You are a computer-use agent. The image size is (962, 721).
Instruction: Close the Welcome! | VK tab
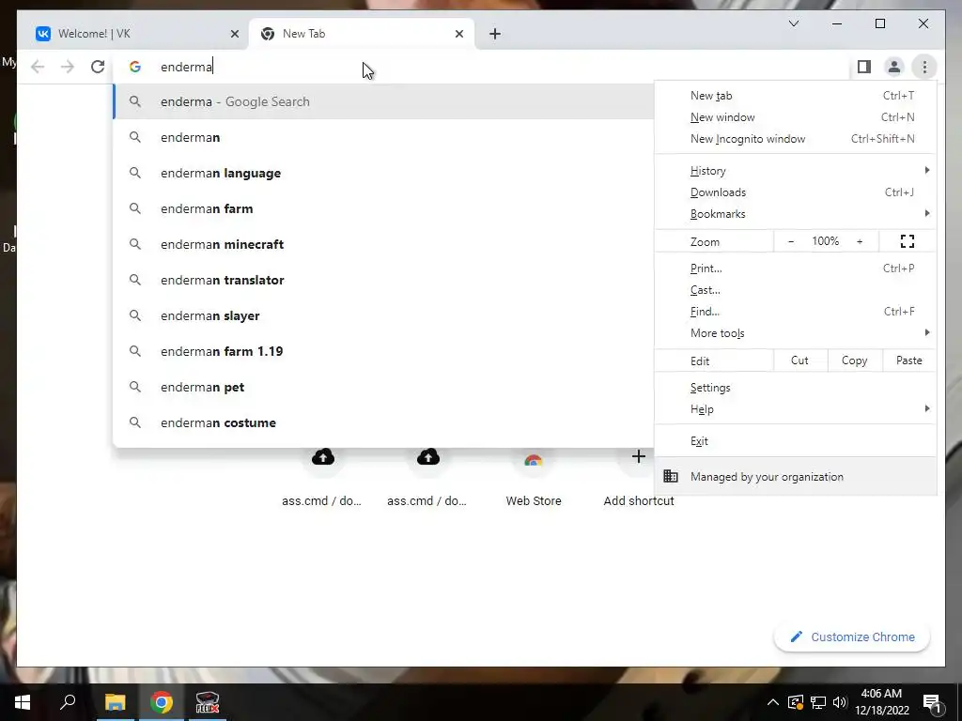234,34
